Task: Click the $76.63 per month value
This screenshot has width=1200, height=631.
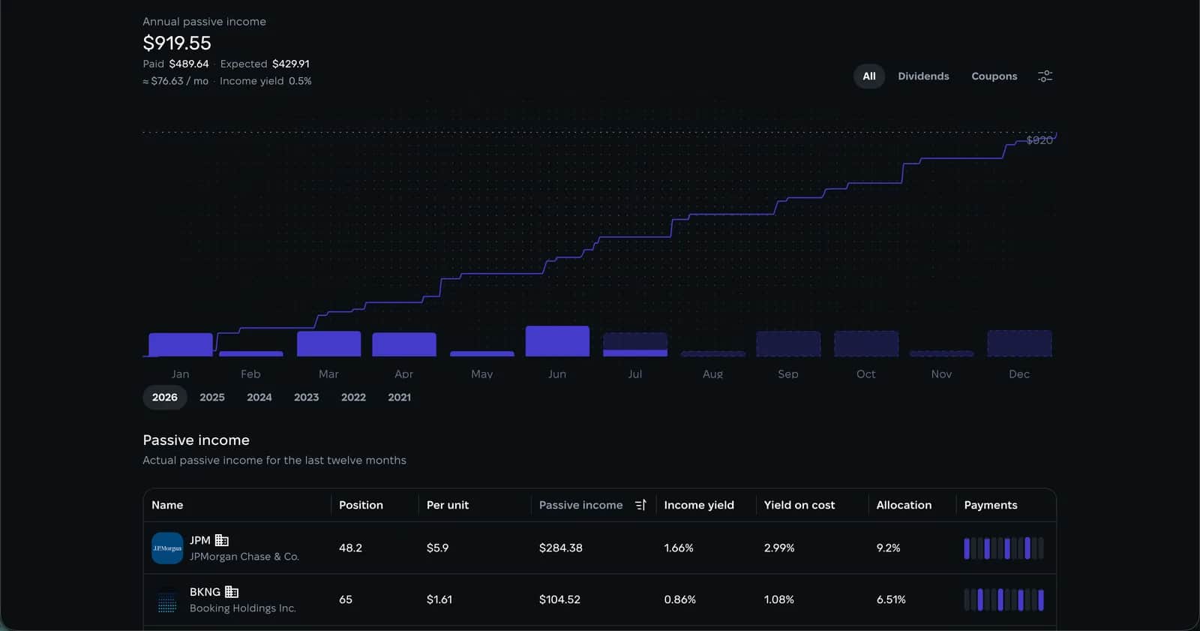Action: pyautogui.click(x=175, y=81)
